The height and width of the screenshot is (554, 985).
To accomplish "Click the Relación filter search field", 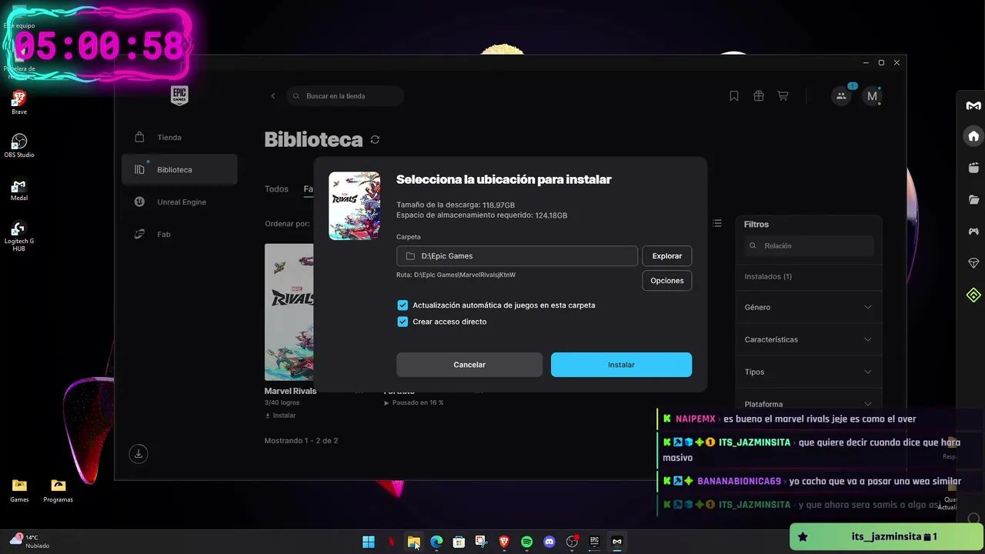I will point(809,246).
